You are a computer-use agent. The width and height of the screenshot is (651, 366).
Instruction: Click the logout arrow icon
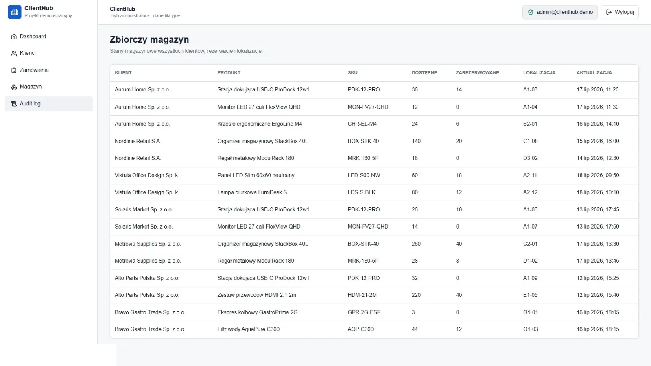point(609,12)
